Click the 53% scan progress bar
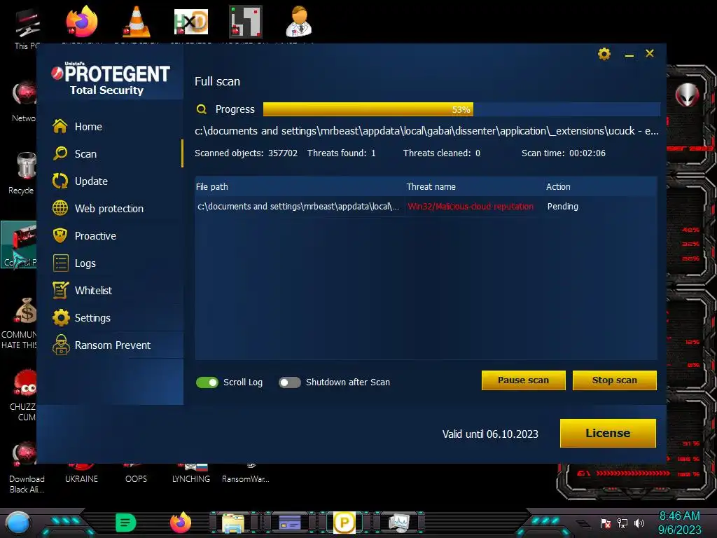Viewport: 717px width, 538px height. coord(461,109)
